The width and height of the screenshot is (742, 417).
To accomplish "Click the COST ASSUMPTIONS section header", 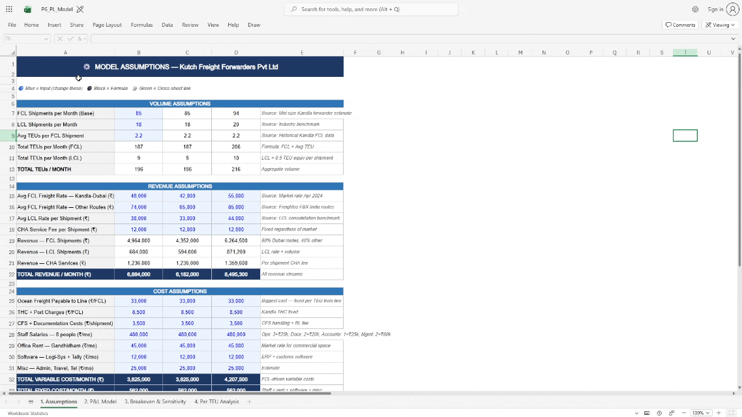I will (180, 291).
